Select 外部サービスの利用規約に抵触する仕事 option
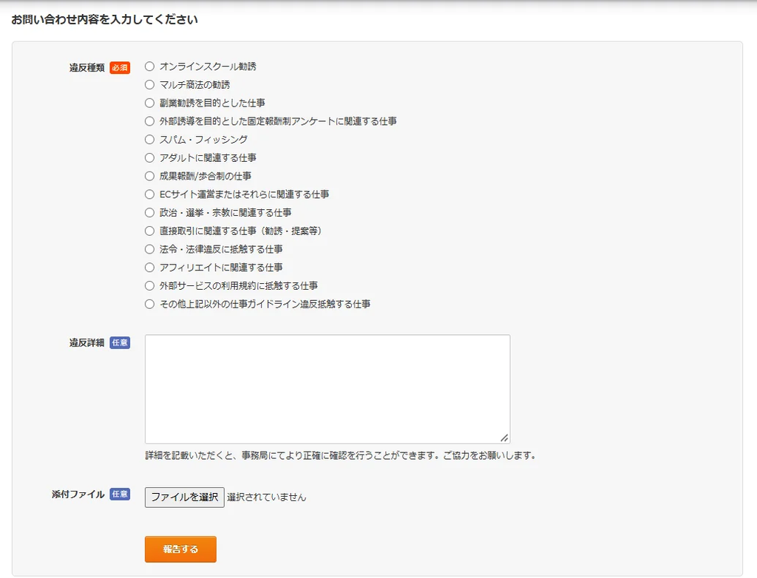The height and width of the screenshot is (578, 757). click(149, 286)
